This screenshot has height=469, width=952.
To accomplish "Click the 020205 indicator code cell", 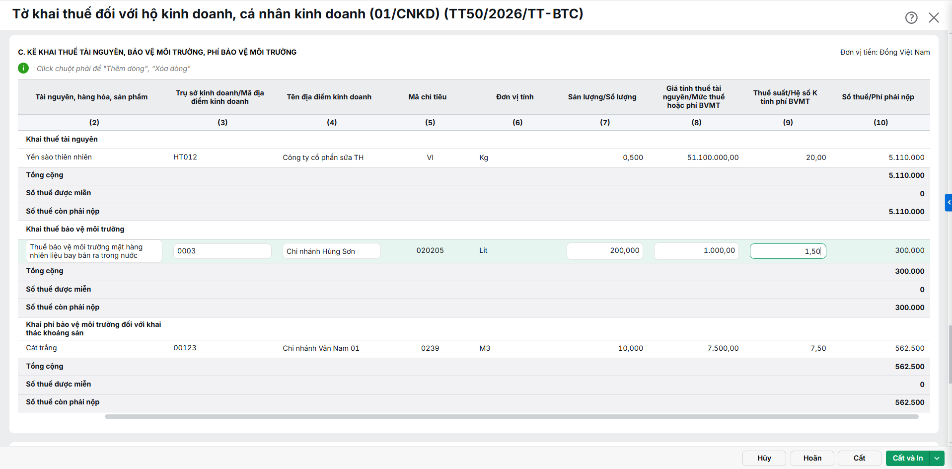I will click(x=430, y=250).
